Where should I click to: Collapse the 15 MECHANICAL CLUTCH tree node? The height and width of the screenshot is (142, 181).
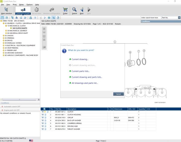click(6, 26)
